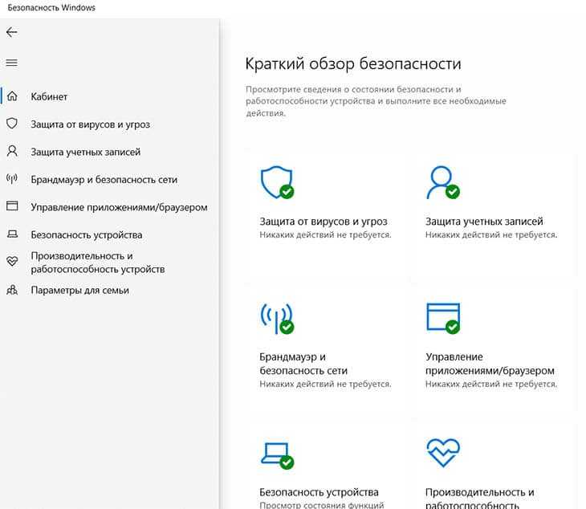Viewport: 586px width, 509px height.
Task: Open Защита от вирусов и угроз in sidebar
Action: [x=91, y=124]
